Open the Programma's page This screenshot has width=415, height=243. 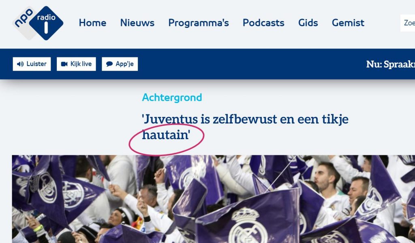point(199,23)
